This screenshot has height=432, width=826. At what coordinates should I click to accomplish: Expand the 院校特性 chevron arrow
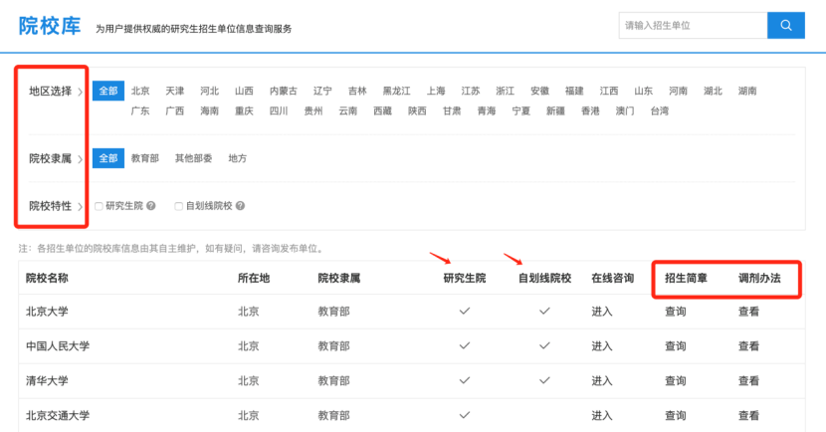(80, 206)
